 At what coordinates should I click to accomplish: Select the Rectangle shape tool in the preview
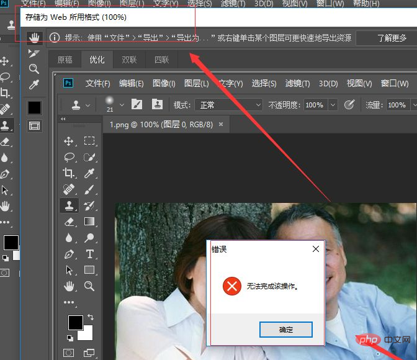point(89,270)
